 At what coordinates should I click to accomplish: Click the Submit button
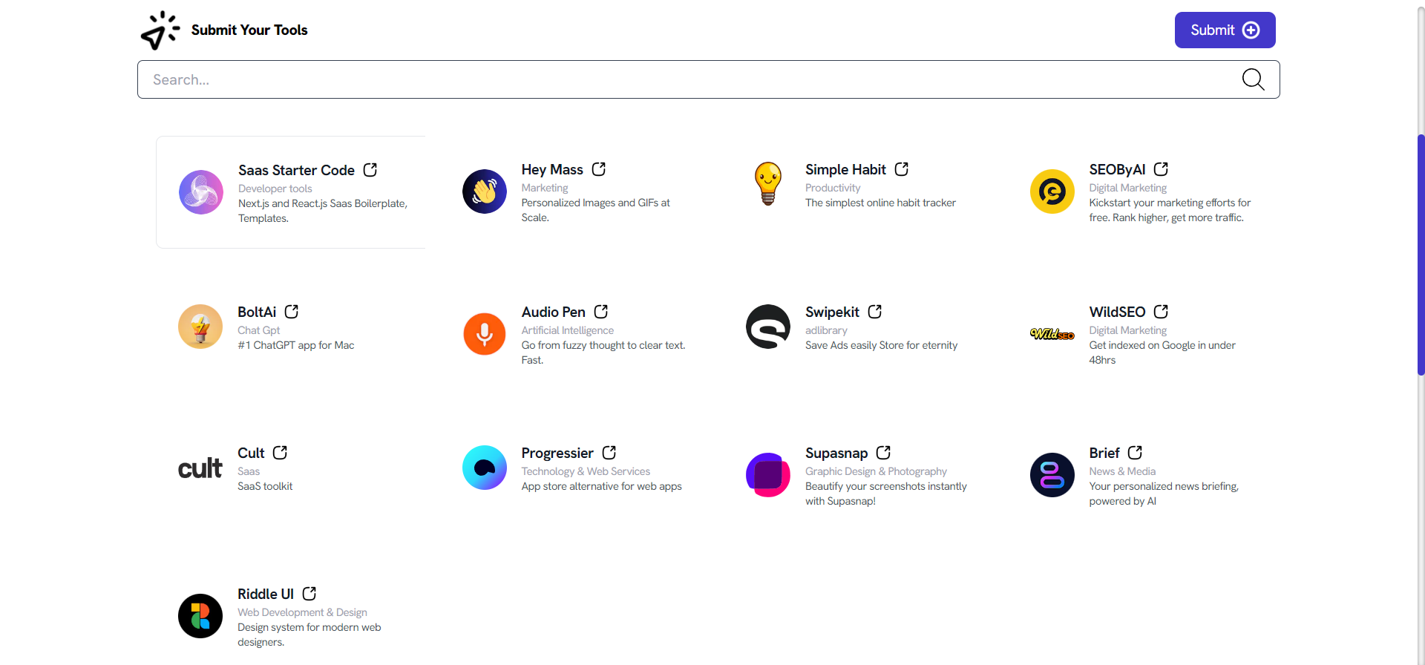pos(1225,30)
